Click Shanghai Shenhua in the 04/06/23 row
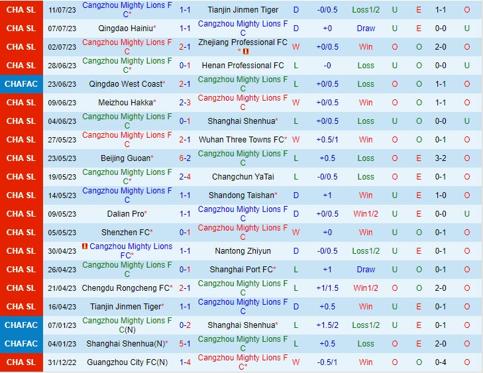Image resolution: width=483 pixels, height=373 pixels. 241,121
